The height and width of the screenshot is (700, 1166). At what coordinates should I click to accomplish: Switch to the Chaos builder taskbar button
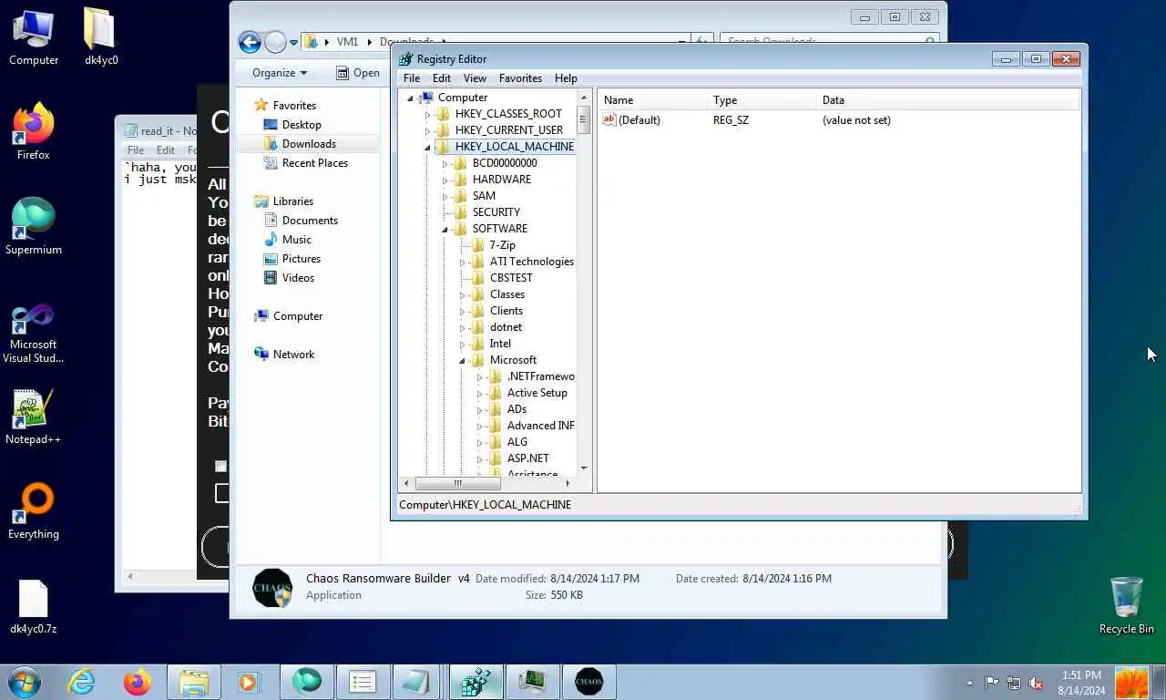(589, 682)
